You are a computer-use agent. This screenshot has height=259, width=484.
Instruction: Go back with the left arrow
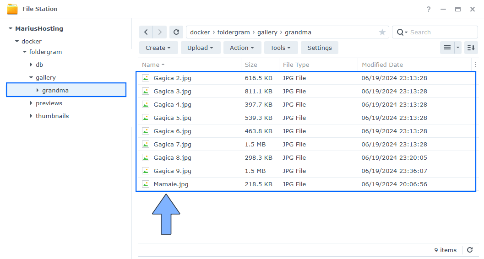(146, 32)
